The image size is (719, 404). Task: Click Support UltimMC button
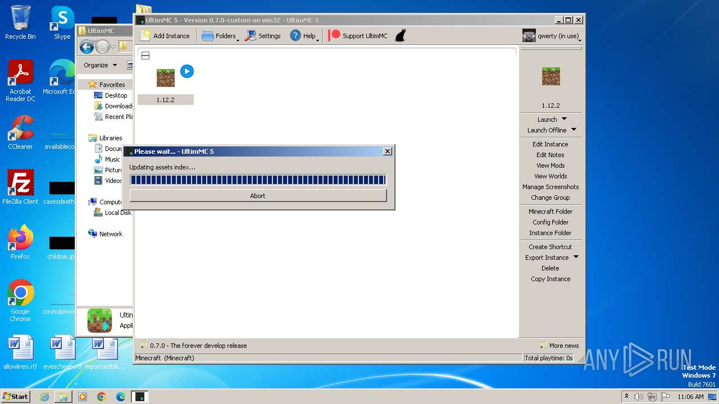[x=358, y=35]
